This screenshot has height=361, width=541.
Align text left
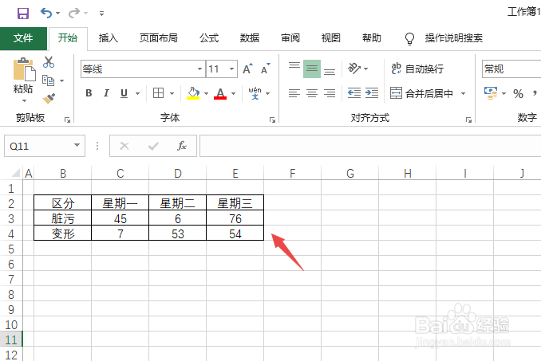click(x=294, y=93)
